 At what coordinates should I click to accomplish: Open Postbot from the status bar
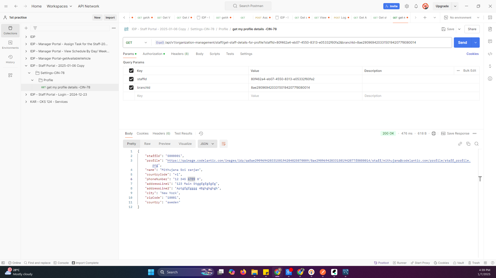pos(381,263)
